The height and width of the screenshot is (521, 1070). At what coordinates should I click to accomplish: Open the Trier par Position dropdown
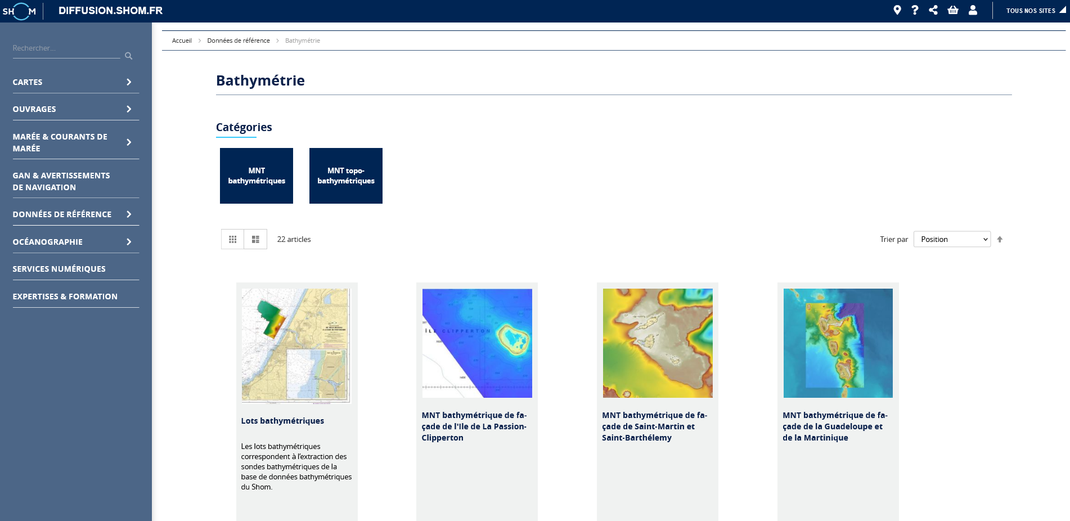click(x=952, y=239)
